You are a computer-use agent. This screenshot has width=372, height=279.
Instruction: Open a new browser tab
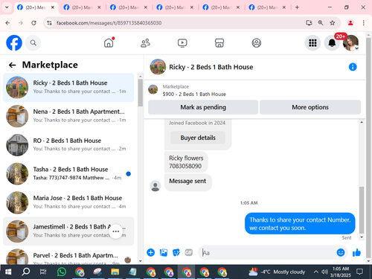297,7
